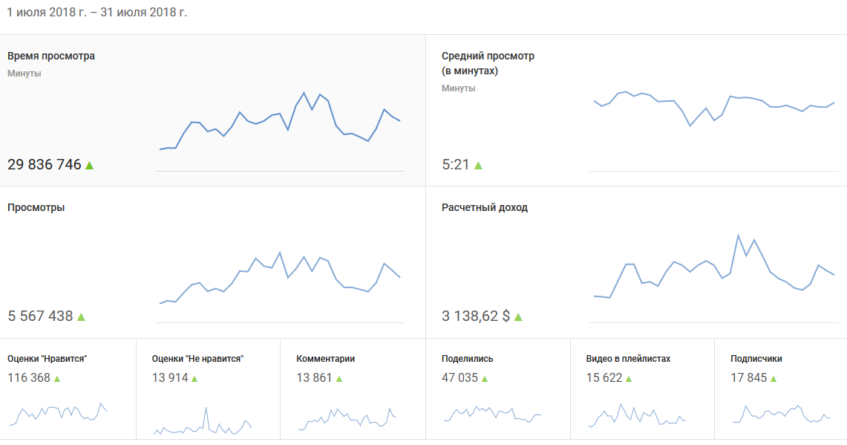Open the Комментарии metric
Viewport: 847px width, 445px height.
(x=325, y=358)
